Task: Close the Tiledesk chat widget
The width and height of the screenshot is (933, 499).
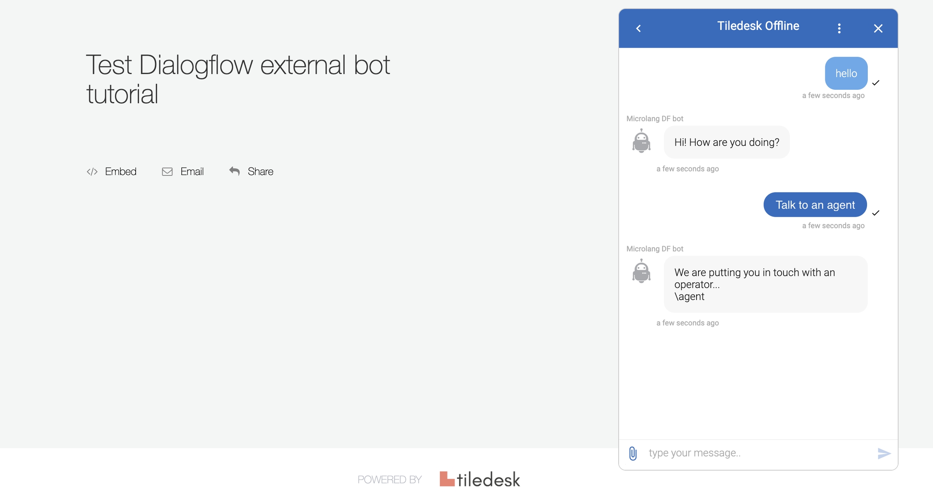Action: (x=878, y=28)
